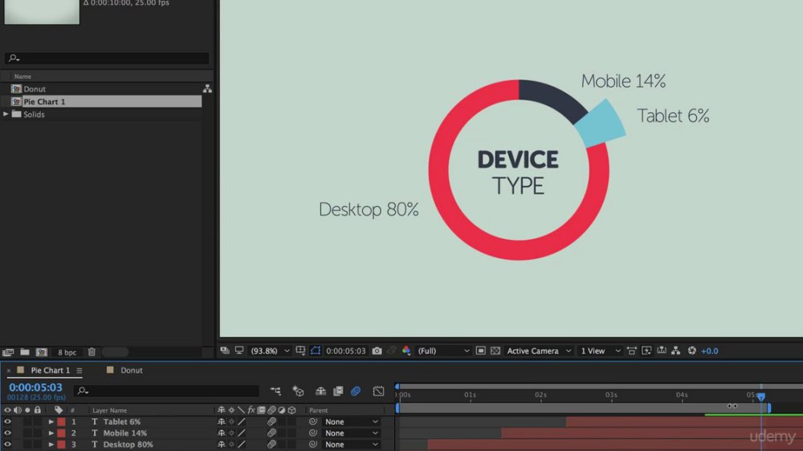Open Pie Chart 1 panel menu icon
Viewport: 803px width, 451px height.
[79, 371]
